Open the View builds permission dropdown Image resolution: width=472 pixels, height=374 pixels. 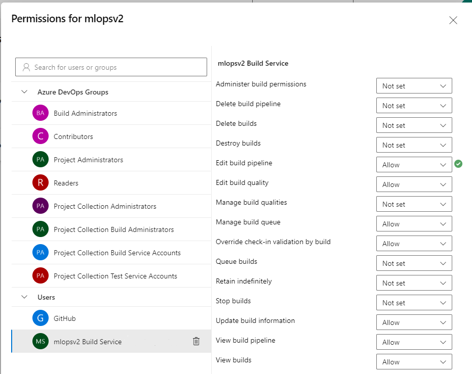tap(414, 362)
